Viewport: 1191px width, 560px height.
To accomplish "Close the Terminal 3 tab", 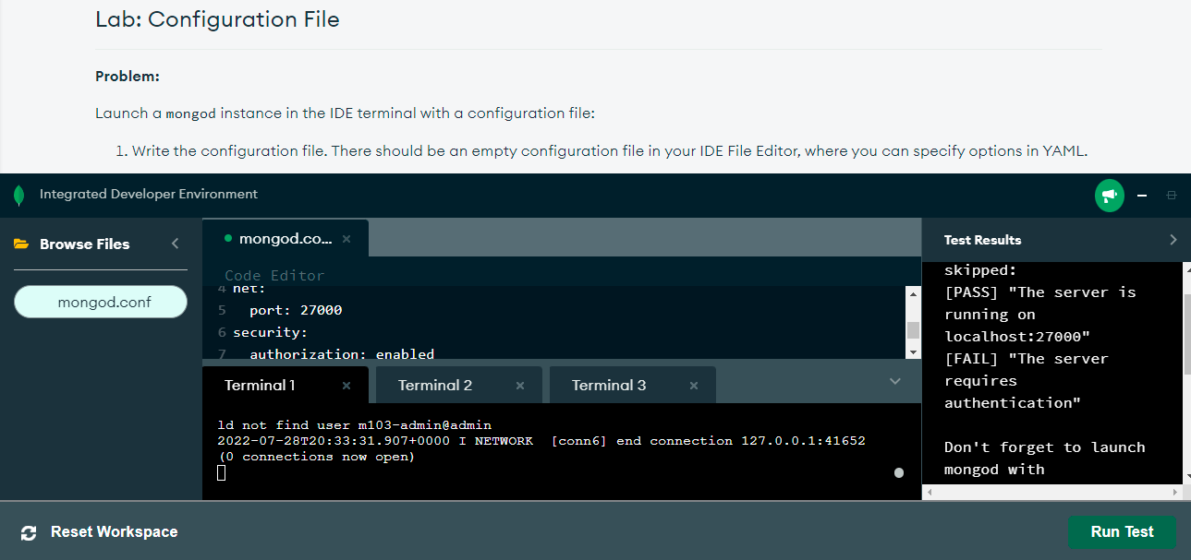I will click(x=694, y=386).
